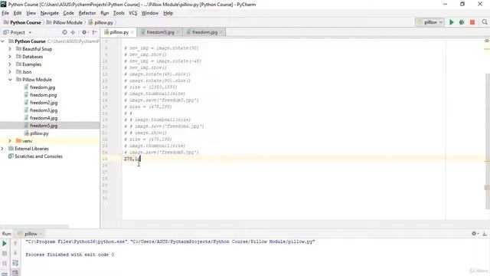Expand the Databases folder
The width and height of the screenshot is (490, 276).
click(10, 57)
